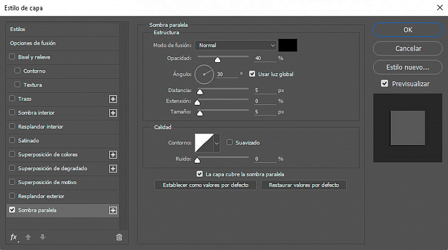This screenshot has height=250, width=448.
Task: Toggle the Suavizado checkbox
Action: pyautogui.click(x=229, y=142)
